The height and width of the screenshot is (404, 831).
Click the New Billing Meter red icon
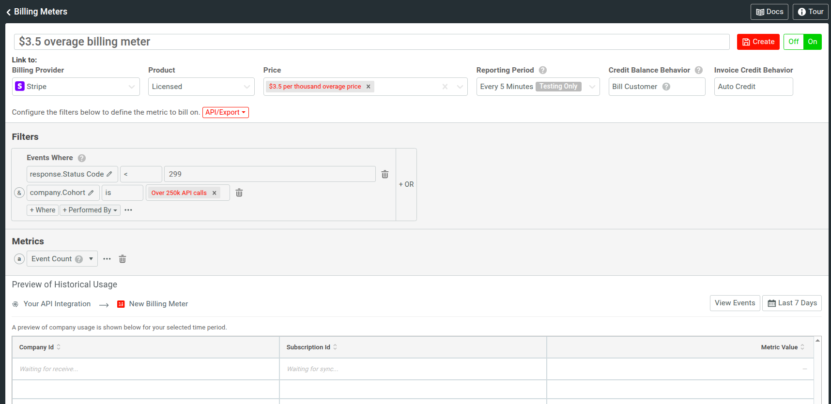pyautogui.click(x=121, y=304)
